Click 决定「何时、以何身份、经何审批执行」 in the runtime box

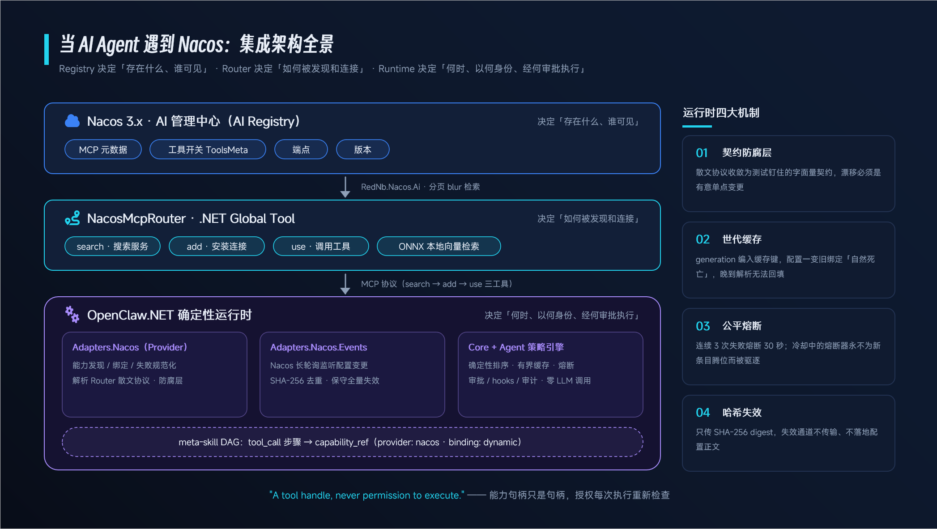(563, 316)
